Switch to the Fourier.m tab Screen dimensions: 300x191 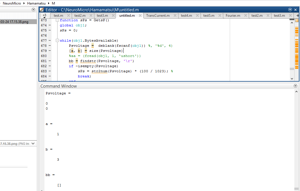coord(233,16)
